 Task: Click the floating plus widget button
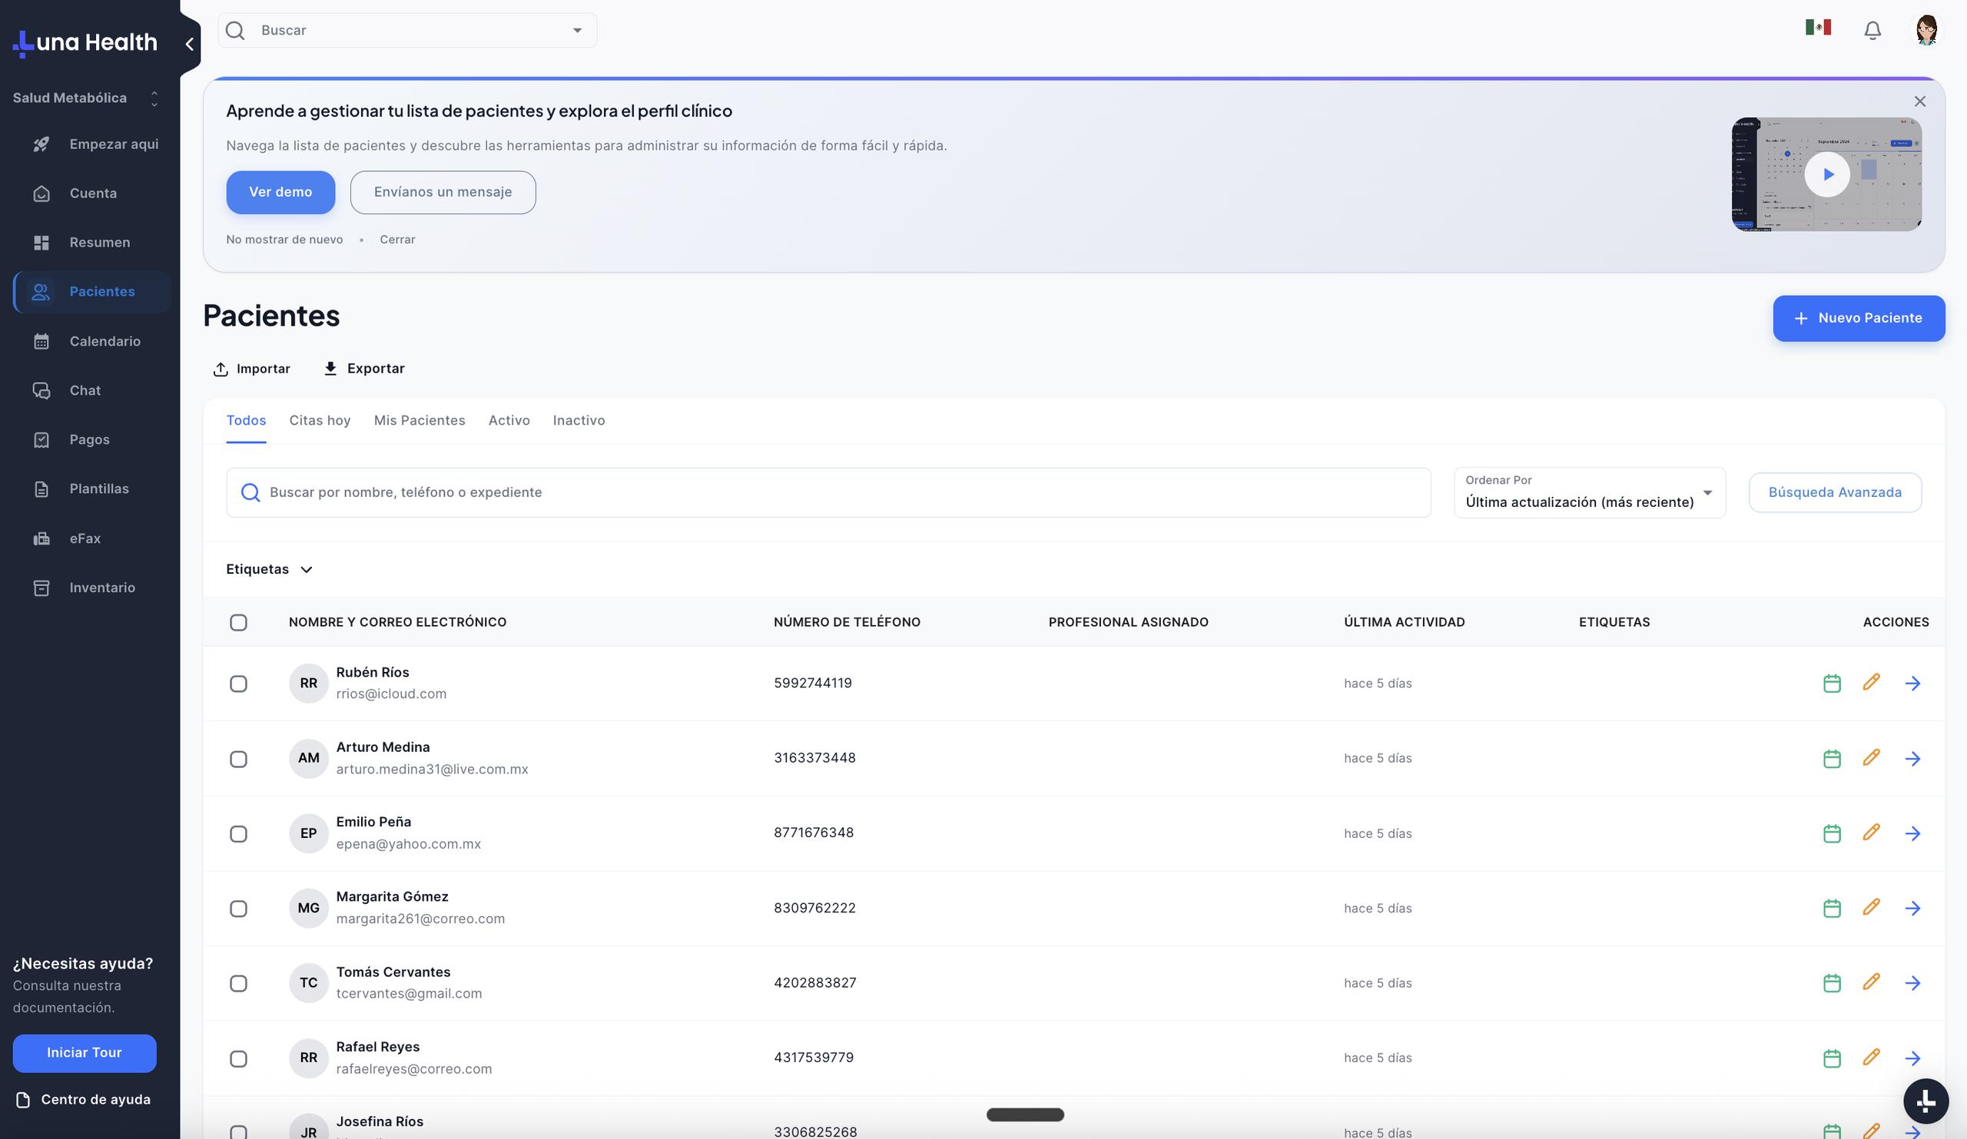click(x=1925, y=1101)
